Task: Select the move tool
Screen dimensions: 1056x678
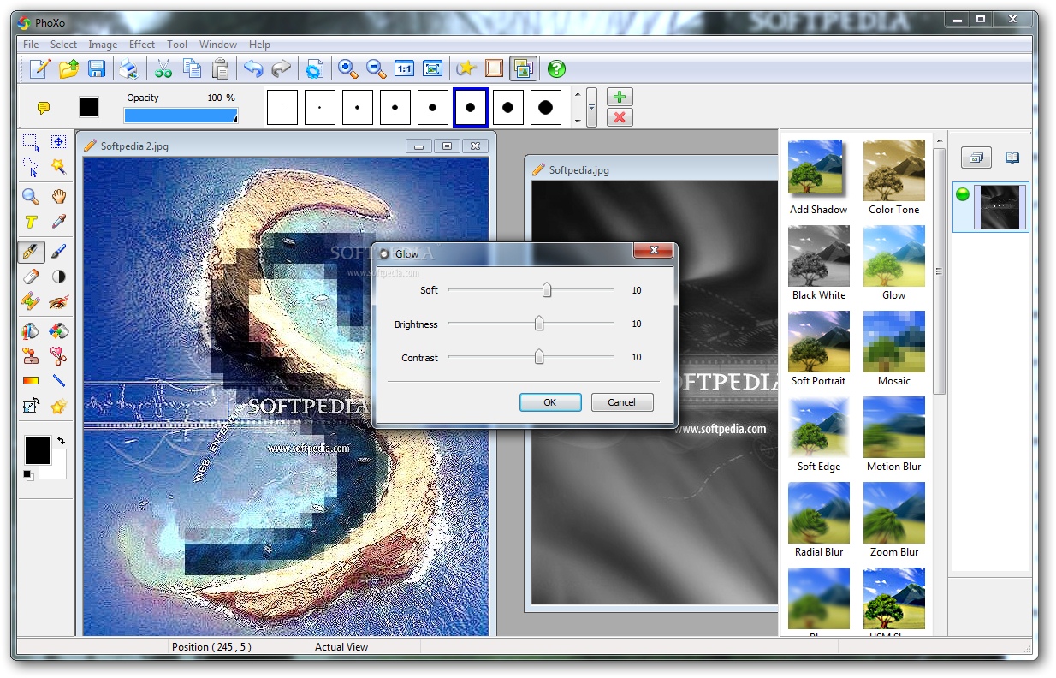Action: tap(58, 142)
